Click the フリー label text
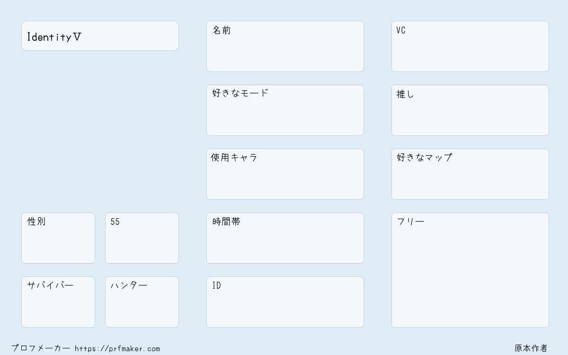568x355 pixels. coord(410,222)
